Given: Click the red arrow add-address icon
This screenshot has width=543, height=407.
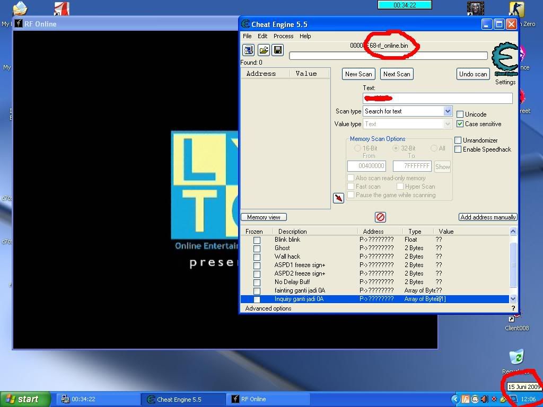Looking at the screenshot, I should tap(338, 198).
